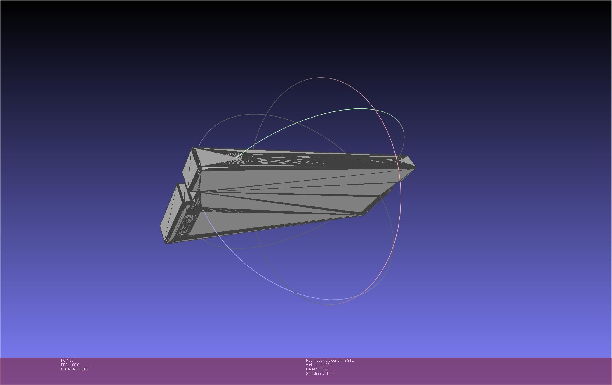Click the gray drawer mesh model

click(288, 195)
